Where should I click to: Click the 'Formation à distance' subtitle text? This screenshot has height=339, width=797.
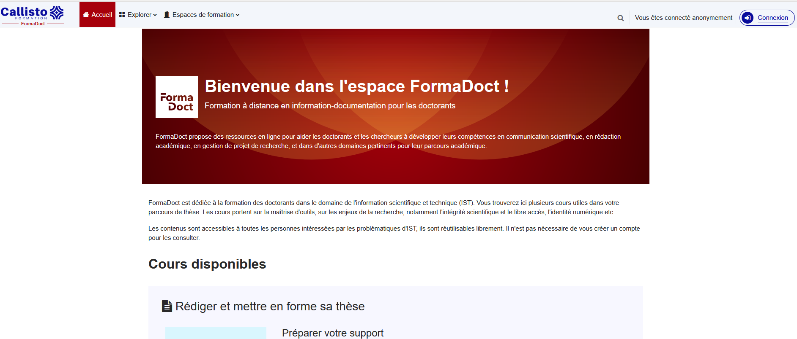(330, 105)
